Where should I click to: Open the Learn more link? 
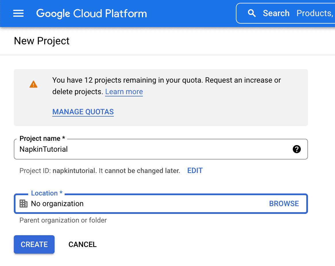[124, 92]
